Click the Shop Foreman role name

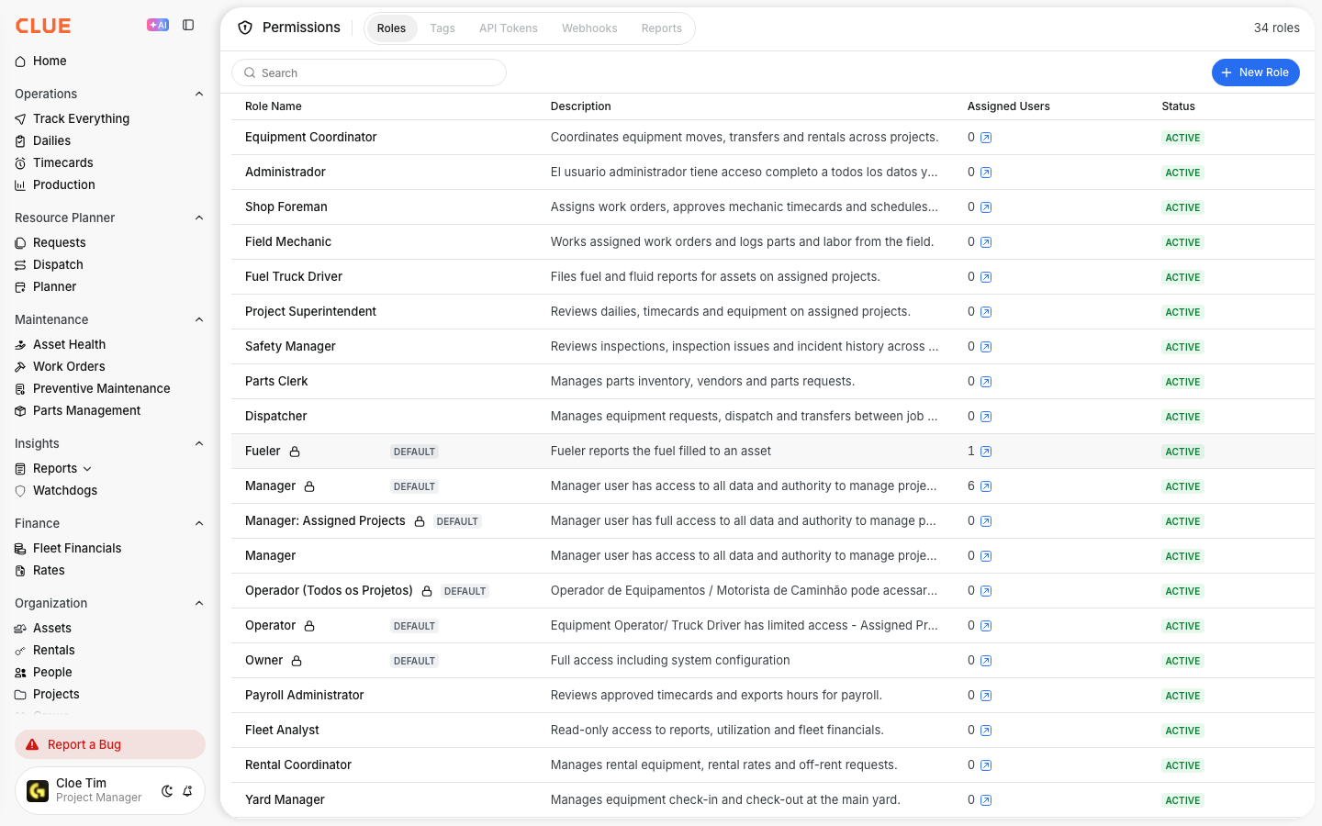click(286, 206)
